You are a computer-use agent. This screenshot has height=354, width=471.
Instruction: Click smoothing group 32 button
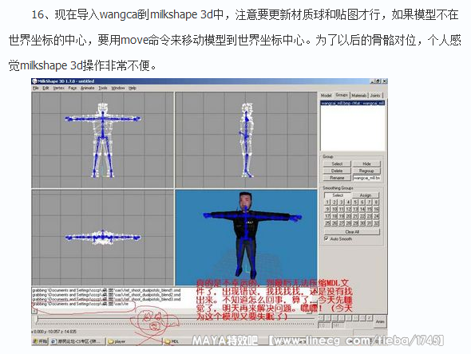tap(376, 223)
